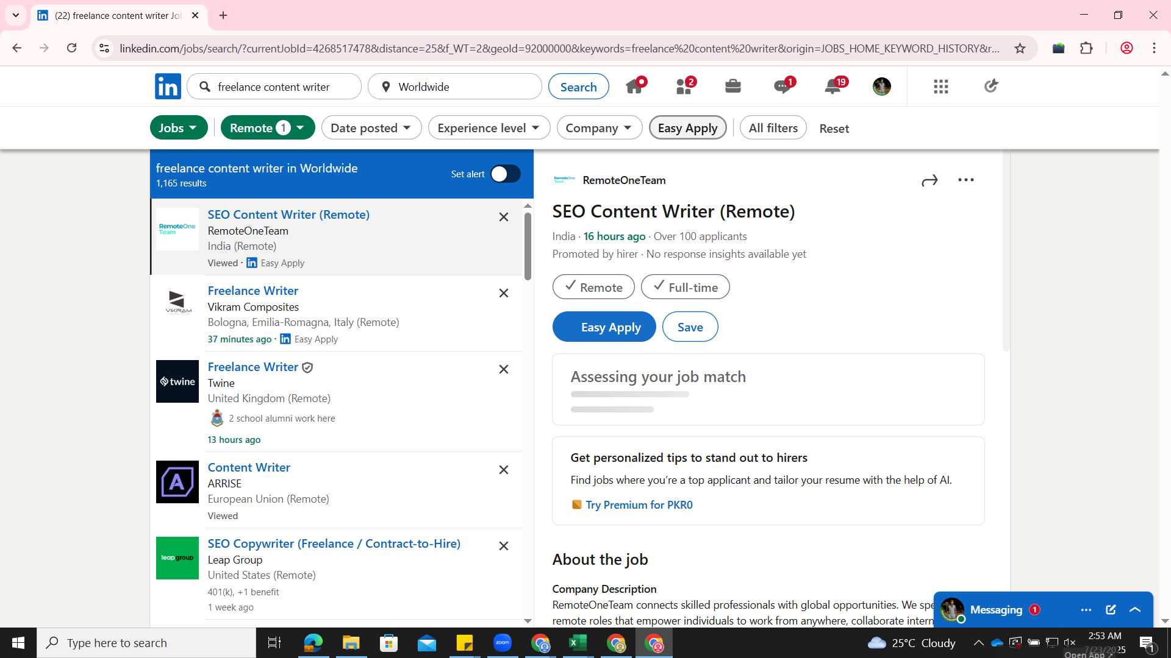This screenshot has width=1171, height=658.
Task: Open browser tab search dropdown
Action: pos(16,15)
